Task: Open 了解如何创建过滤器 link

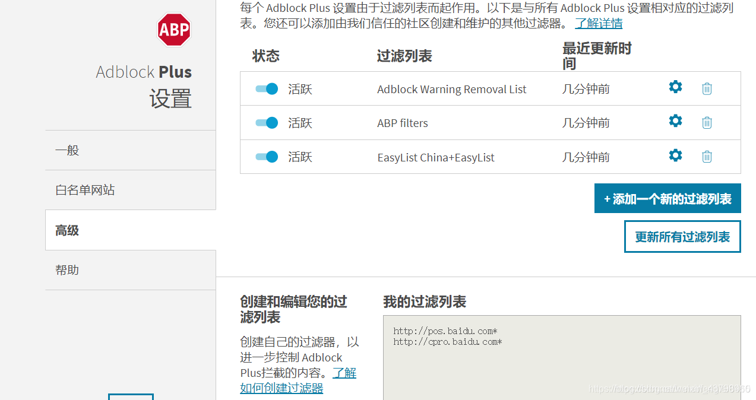Action: 298,380
